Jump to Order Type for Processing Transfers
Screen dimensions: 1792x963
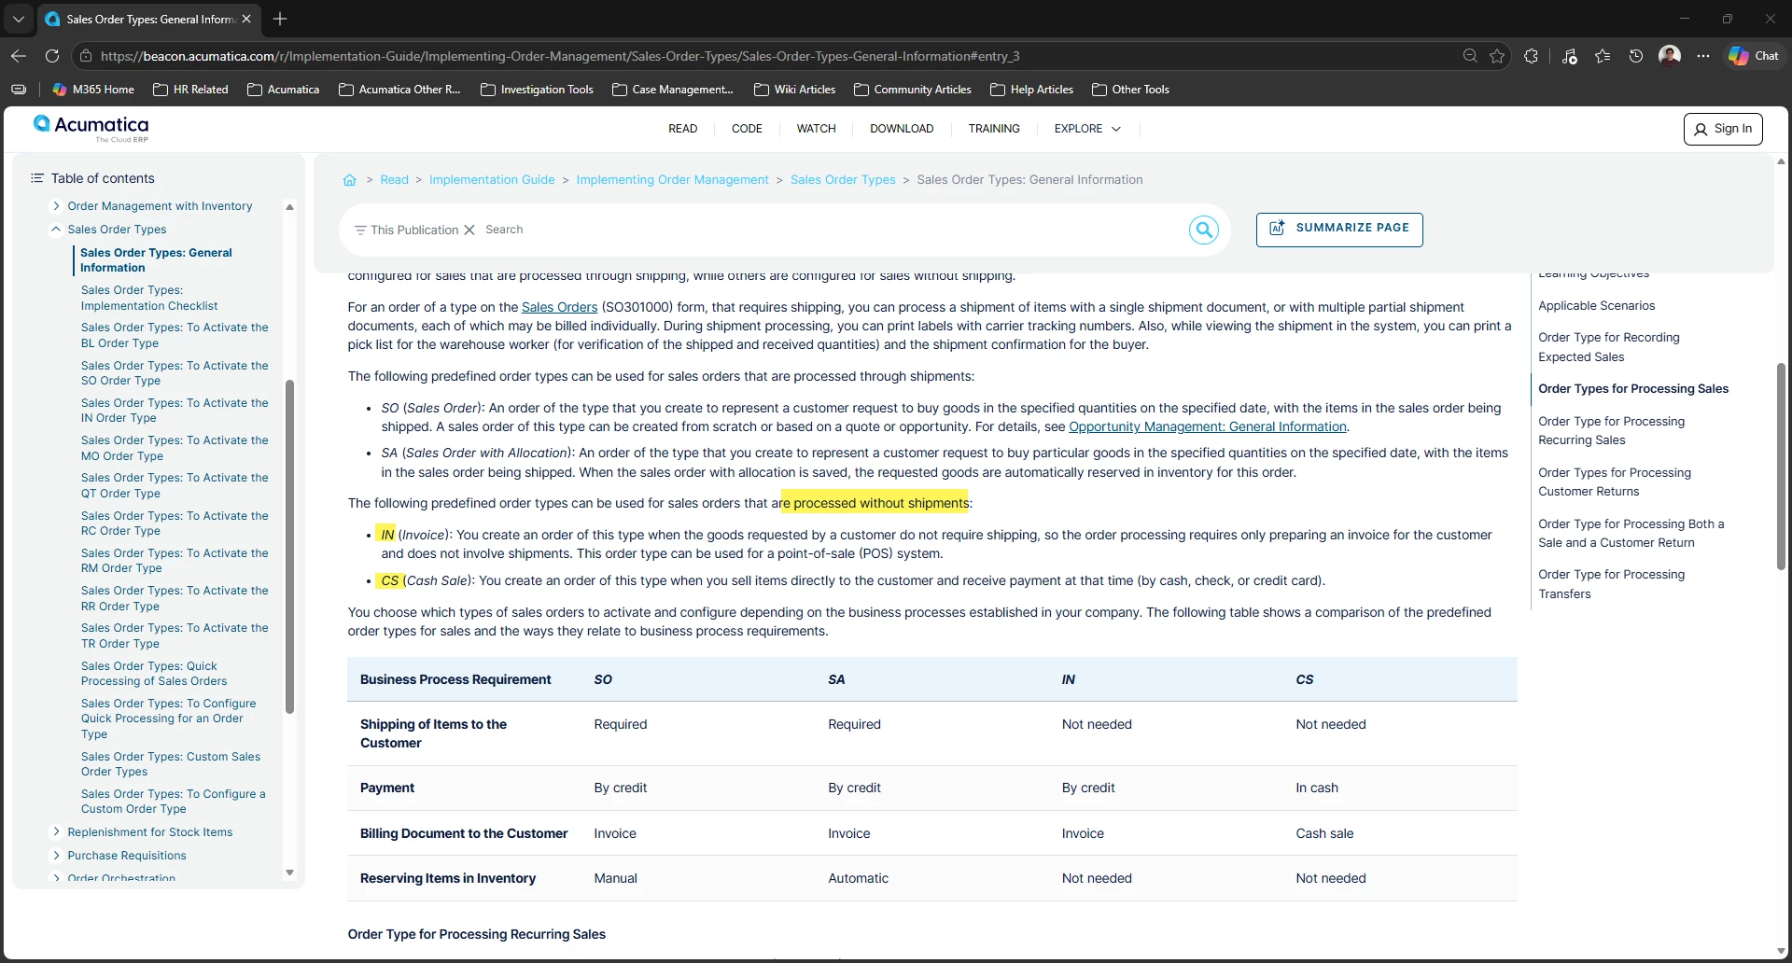(x=1611, y=584)
